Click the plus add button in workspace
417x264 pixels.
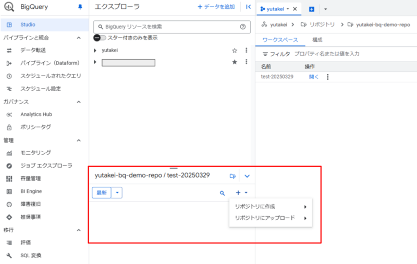(x=238, y=193)
